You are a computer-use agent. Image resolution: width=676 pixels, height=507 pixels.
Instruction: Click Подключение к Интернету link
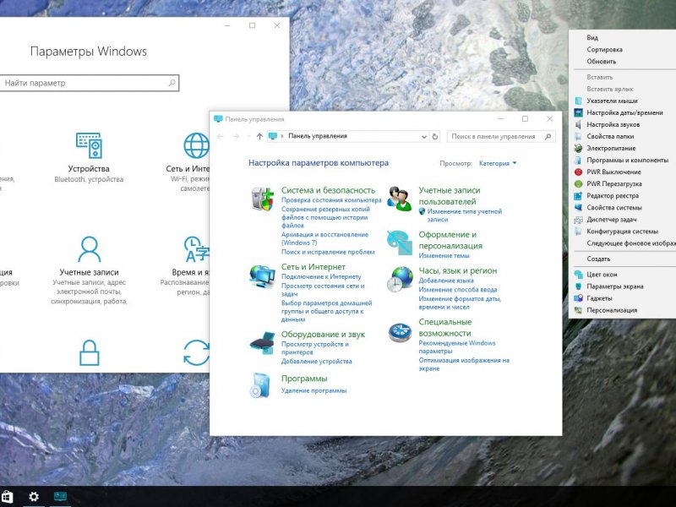321,276
